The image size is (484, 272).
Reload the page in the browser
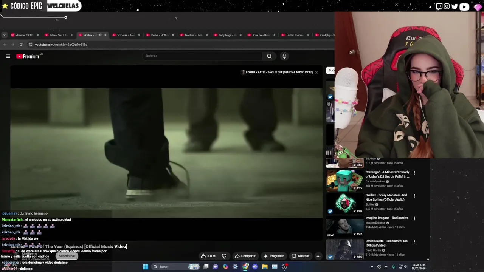[x=21, y=45]
